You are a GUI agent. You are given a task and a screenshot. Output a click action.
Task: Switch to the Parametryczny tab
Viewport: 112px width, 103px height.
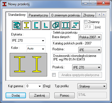pos(38,15)
